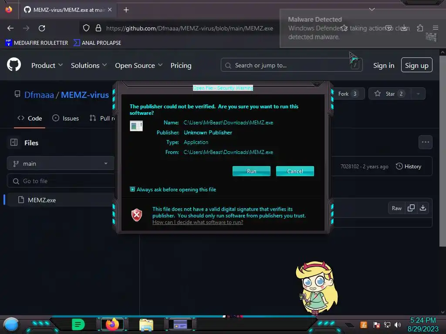Click the Star Butterfly desktop character
Screen dimensions: 446x334
coord(317,288)
